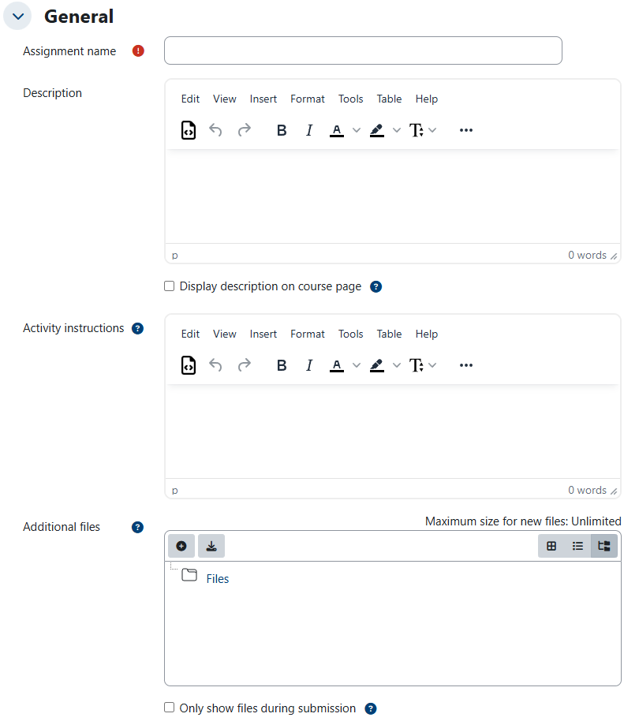Click the Assignment name input field
624x721 pixels.
pyautogui.click(x=363, y=50)
